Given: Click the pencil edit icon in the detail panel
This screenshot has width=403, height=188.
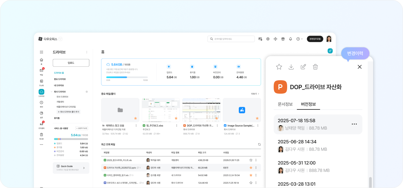Looking at the screenshot, I should 303,67.
